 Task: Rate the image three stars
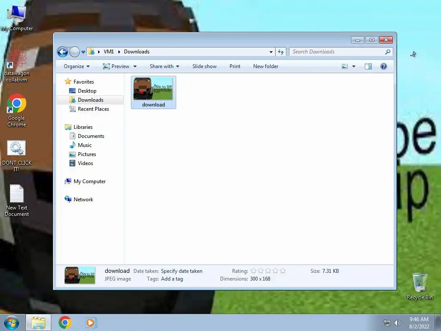268,271
